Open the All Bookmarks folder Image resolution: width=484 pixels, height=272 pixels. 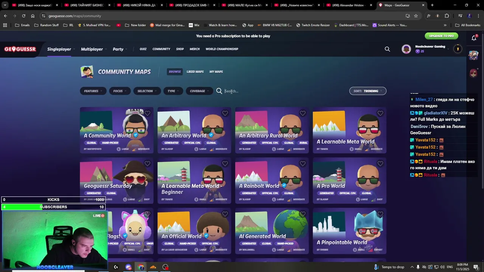[467, 25]
